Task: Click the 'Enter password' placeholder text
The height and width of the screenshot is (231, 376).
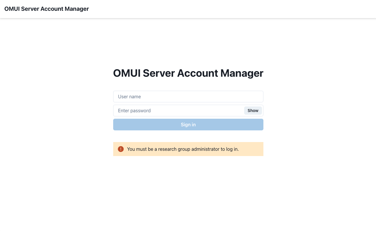Action: 134,111
